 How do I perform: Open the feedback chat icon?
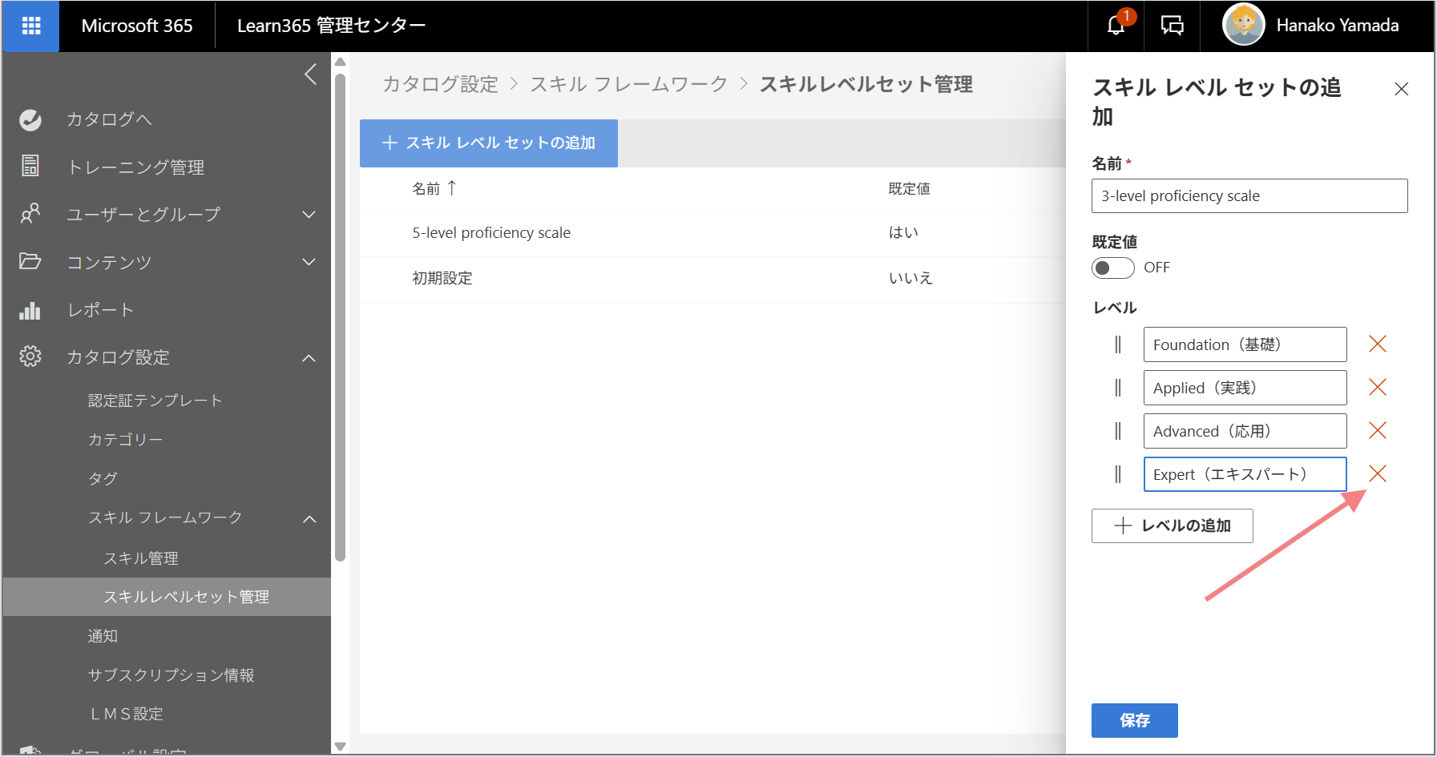click(1172, 26)
